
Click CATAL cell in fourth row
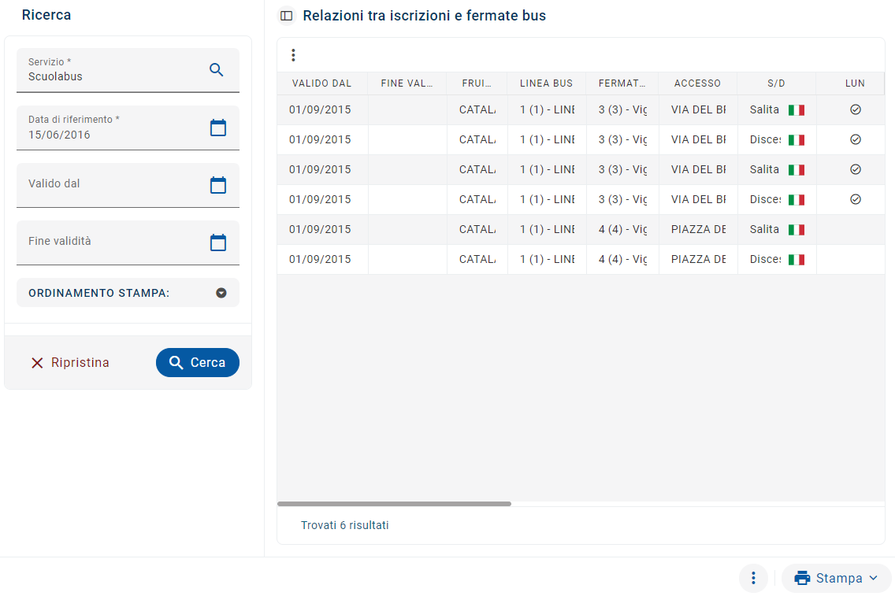click(477, 199)
